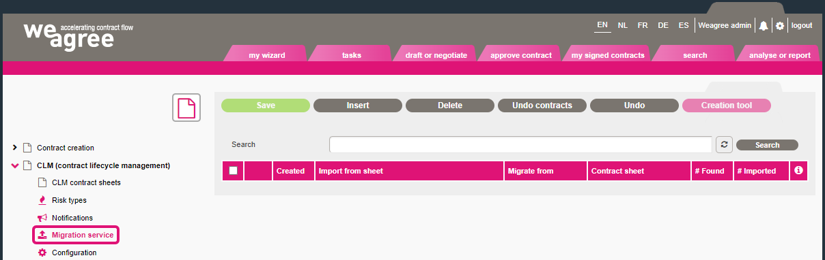This screenshot has height=260, width=825.
Task: Click into the Search input field
Action: click(x=521, y=145)
